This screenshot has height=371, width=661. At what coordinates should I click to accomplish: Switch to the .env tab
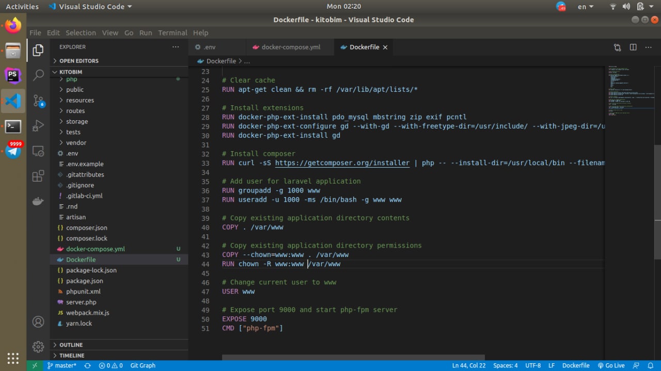[217, 47]
